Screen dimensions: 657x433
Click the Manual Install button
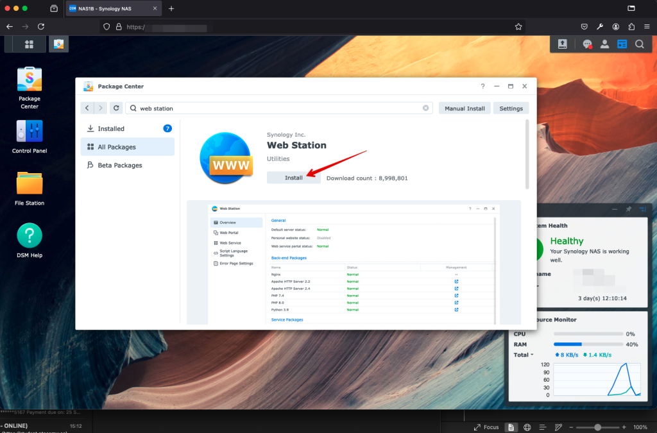pyautogui.click(x=465, y=108)
